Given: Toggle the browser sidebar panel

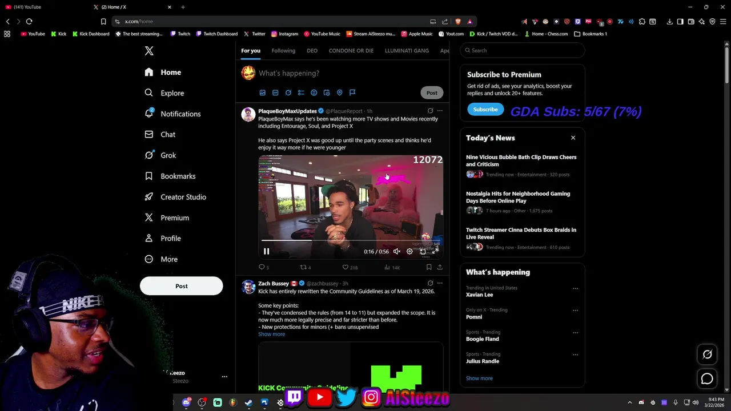Looking at the screenshot, I should click(680, 21).
